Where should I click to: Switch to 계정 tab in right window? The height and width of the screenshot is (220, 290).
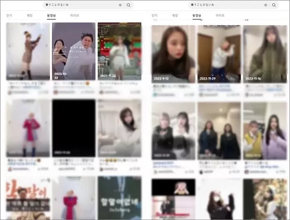[x=175, y=15]
